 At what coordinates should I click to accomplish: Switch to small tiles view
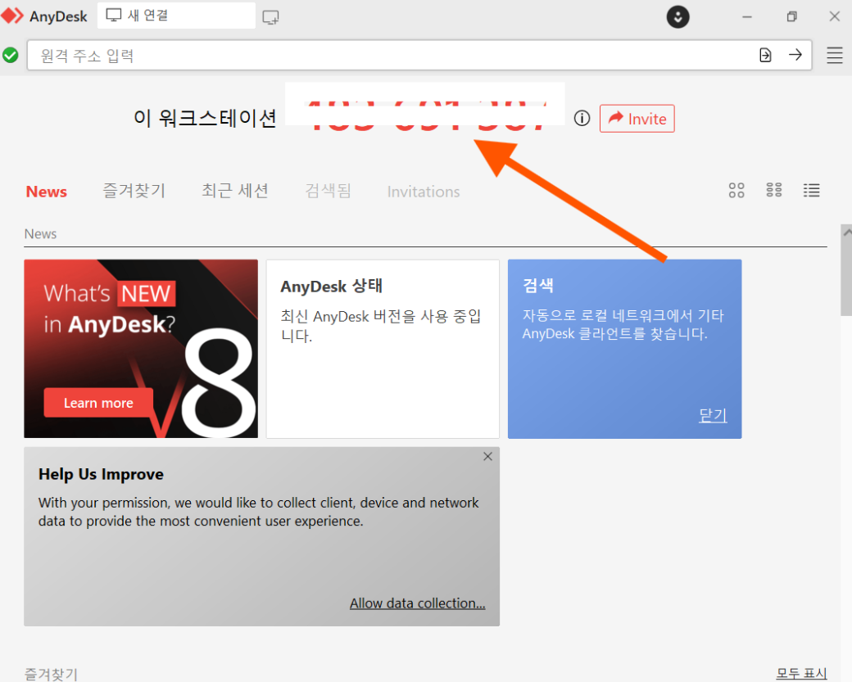coord(773,190)
